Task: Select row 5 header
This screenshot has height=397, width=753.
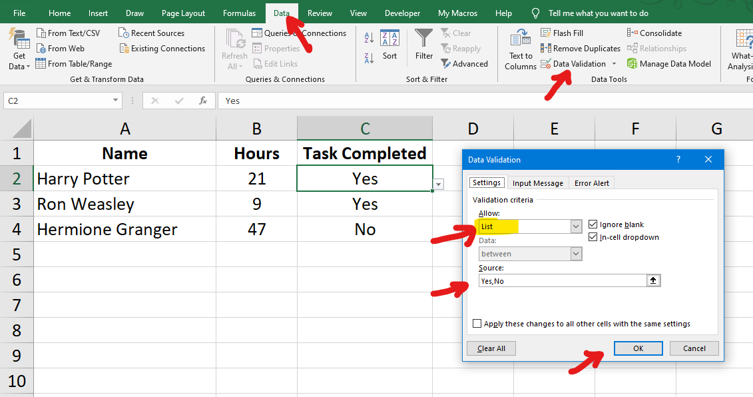Action: pos(17,254)
